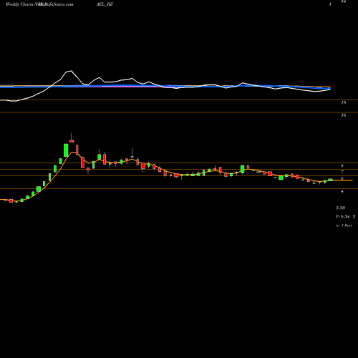Click the '3.50' value text
358x358 pixels.
tap(340, 208)
